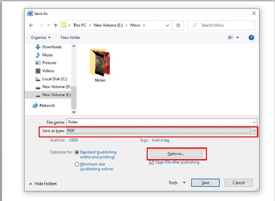Open the address bar previous locations dropdown
Screen dimensions: 275x201
click(x=168, y=26)
